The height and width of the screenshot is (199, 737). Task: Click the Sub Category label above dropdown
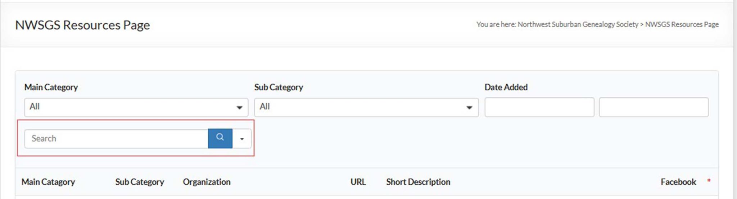point(279,87)
